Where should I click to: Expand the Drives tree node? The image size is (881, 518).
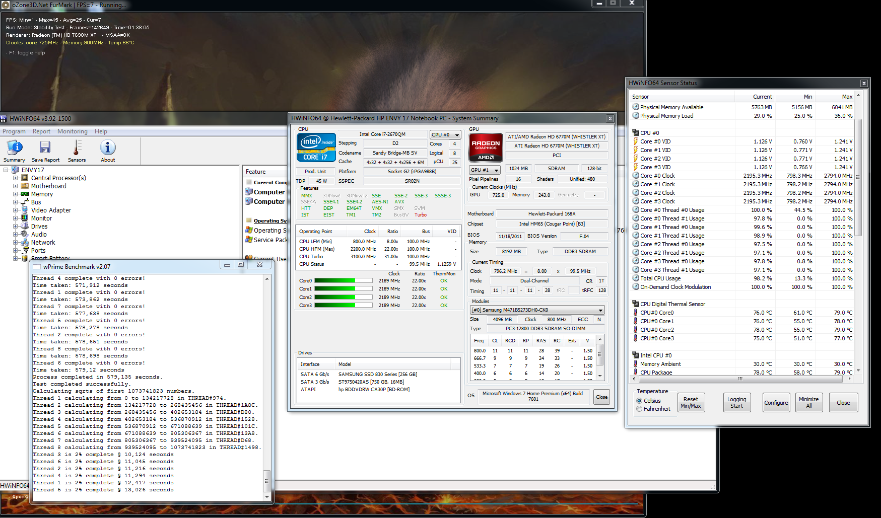15,226
